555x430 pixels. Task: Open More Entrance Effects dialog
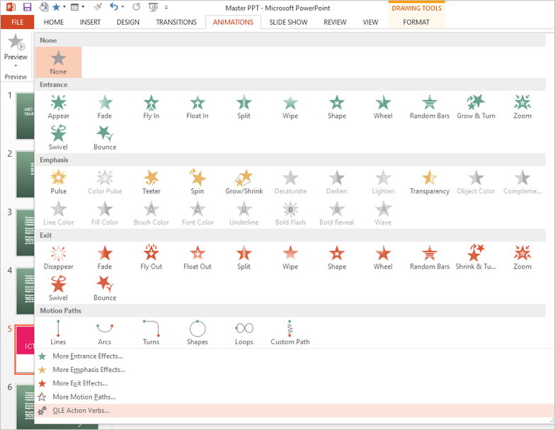pos(87,356)
